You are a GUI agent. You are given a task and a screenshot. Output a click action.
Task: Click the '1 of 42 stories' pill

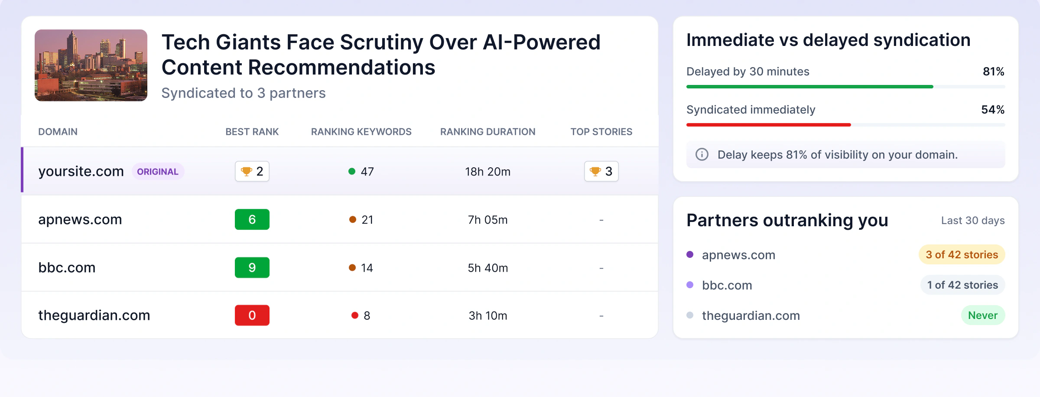tap(962, 285)
